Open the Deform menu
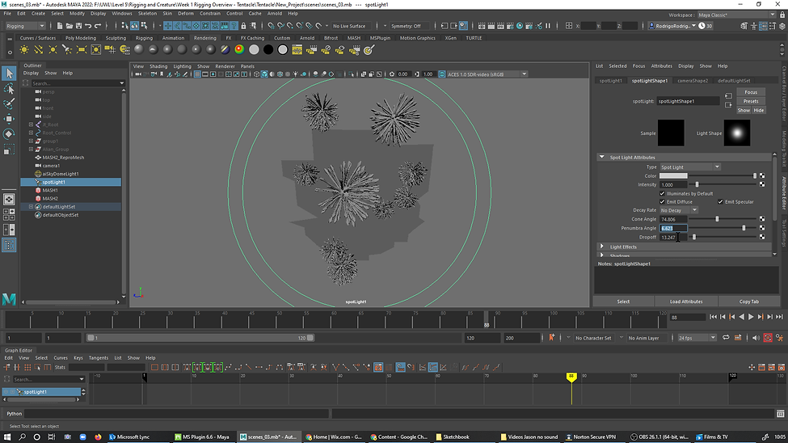Viewport: 788px width, 443px height. [x=185, y=14]
